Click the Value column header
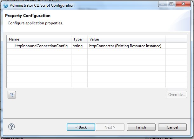194x139 pixels. pos(94,39)
